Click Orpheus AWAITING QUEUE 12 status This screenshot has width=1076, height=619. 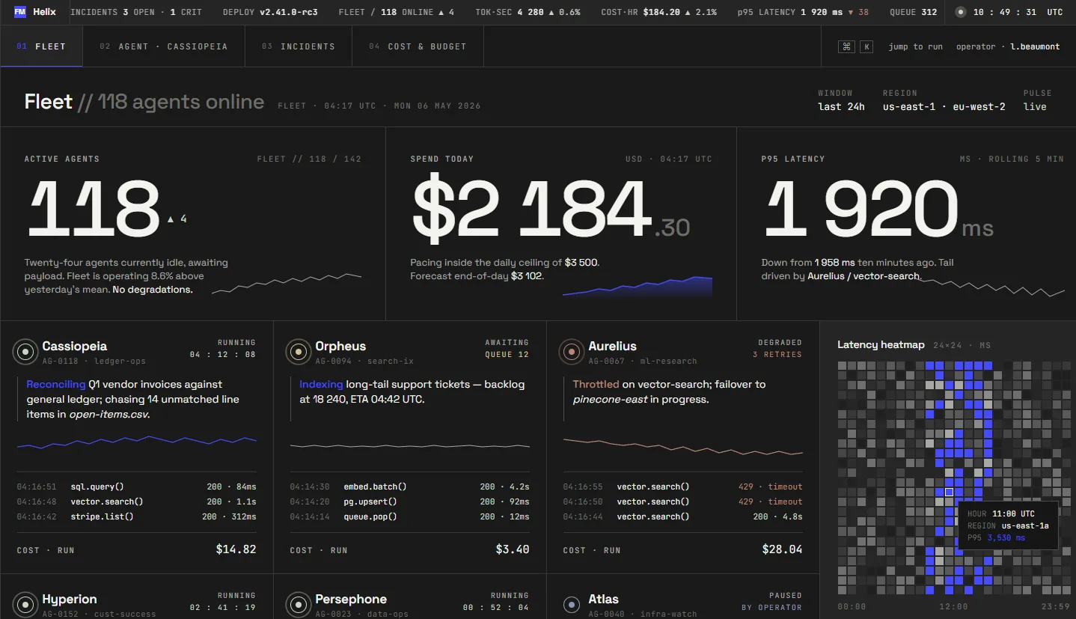pos(507,348)
